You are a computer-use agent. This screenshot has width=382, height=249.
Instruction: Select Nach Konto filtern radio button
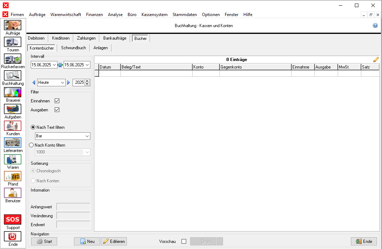pyautogui.click(x=31, y=145)
